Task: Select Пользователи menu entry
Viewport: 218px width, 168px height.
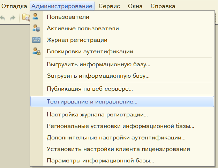Action: pyautogui.click(x=122, y=17)
